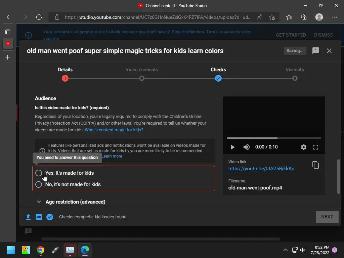This screenshot has width=344, height=258.
Task: View site information lock icon
Action: (57, 17)
